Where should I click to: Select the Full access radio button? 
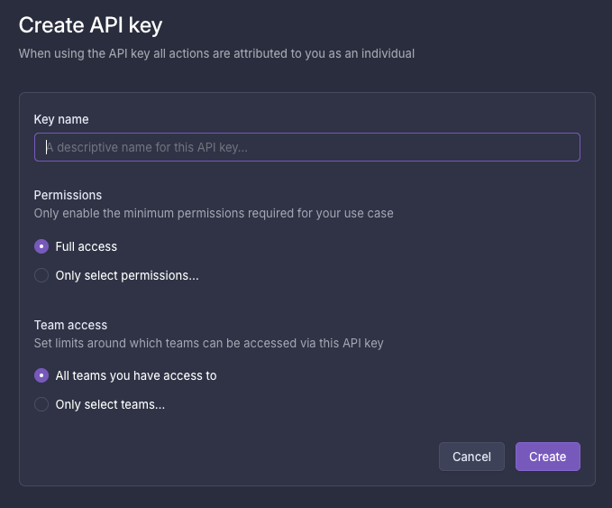coord(41,246)
